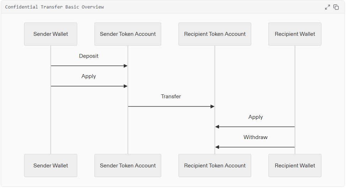
Task: Click the Confidential Transfer Basic Overview title
Action: 54,7
